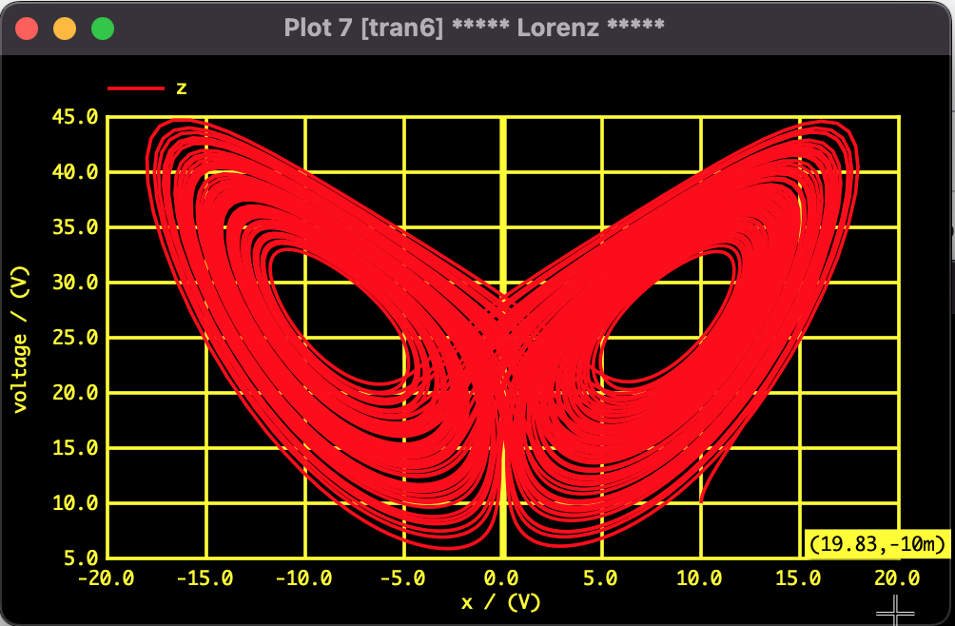Click the 0.0 x-axis tick label
Screen dimensions: 955x626
pos(501,578)
